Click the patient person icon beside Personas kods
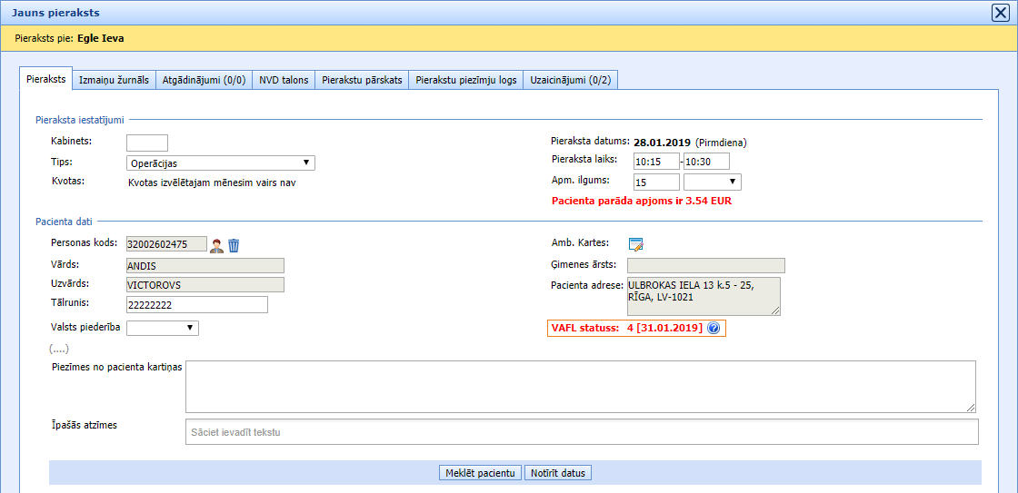1018x493 pixels. (x=216, y=245)
